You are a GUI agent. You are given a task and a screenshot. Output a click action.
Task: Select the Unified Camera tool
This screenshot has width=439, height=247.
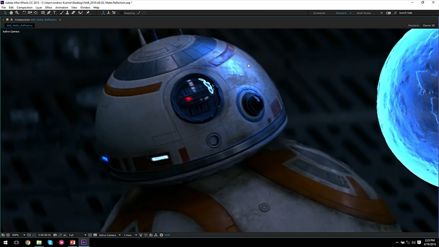click(x=30, y=13)
